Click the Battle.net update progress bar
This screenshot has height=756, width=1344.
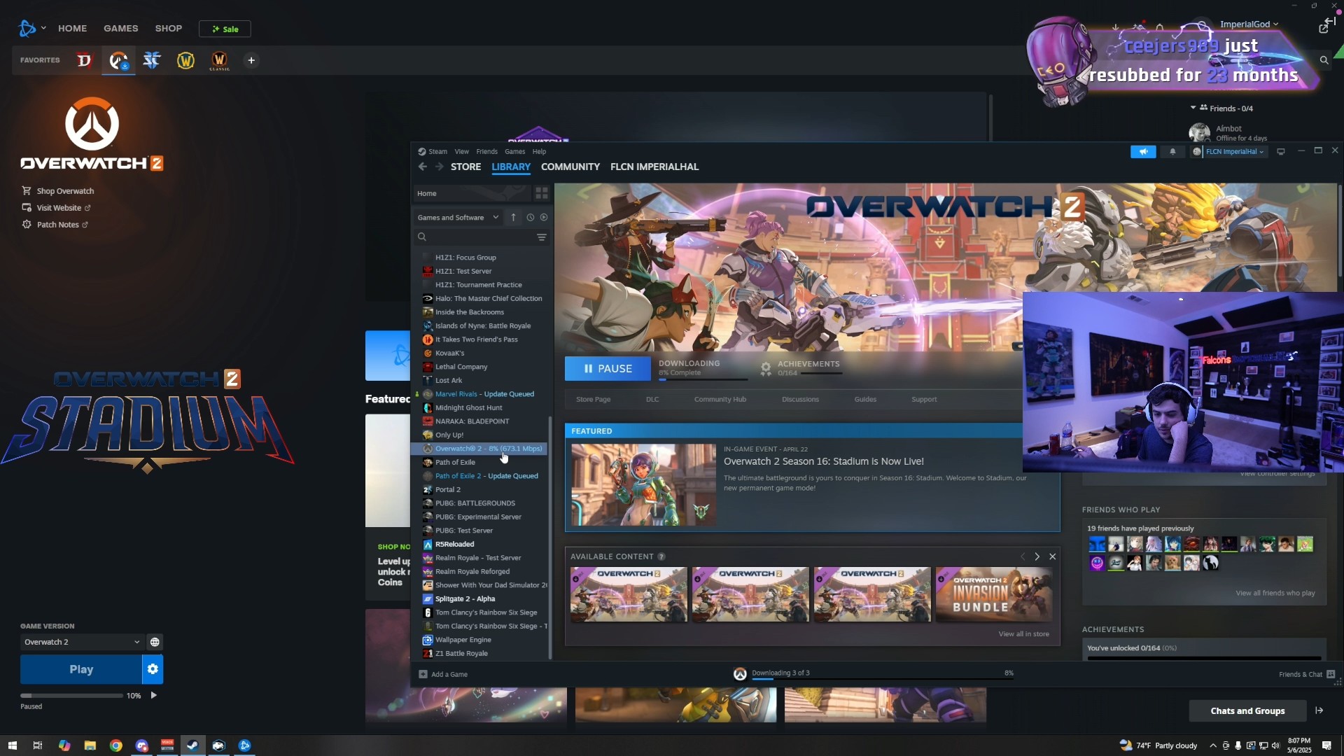click(x=71, y=696)
